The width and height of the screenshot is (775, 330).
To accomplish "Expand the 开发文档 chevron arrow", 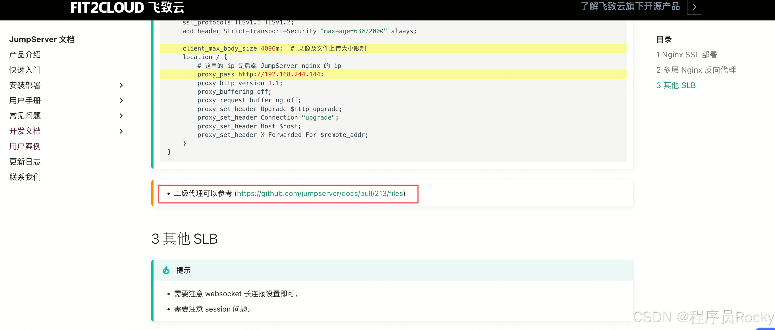I will click(x=121, y=131).
